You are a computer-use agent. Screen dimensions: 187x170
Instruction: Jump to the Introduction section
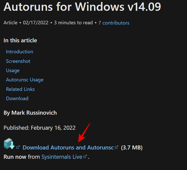pos(19,52)
